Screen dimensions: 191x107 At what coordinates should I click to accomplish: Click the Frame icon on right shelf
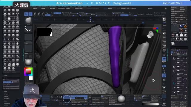[164, 92]
